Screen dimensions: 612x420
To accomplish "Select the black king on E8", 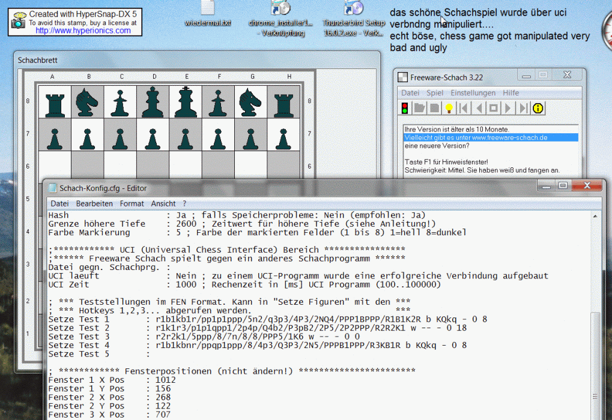I will [x=186, y=102].
